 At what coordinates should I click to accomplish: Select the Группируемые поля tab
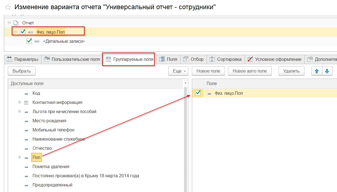point(129,59)
